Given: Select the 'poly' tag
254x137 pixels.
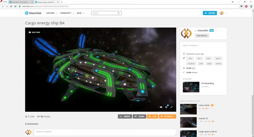Looking at the screenshot, I should pyautogui.click(x=208, y=59).
